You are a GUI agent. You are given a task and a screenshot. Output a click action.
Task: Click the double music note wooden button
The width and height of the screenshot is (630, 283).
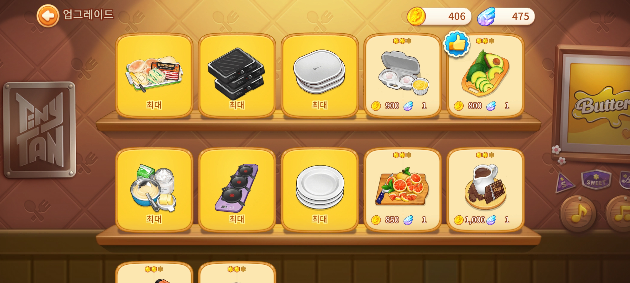618,214
